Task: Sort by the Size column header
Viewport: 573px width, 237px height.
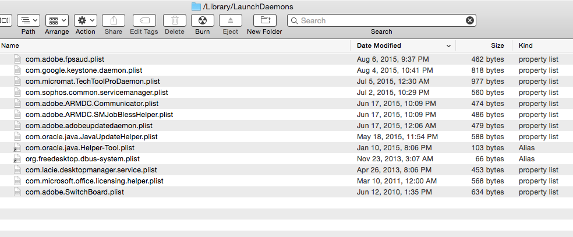Action: tap(497, 45)
